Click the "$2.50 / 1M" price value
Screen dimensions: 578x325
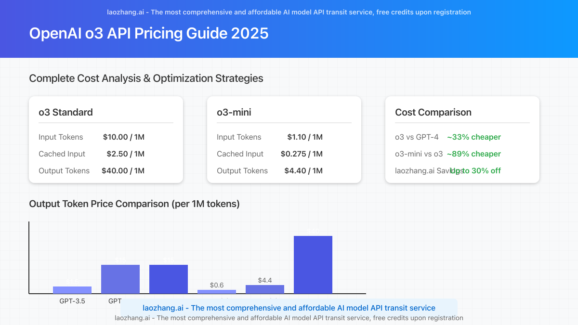tap(126, 154)
